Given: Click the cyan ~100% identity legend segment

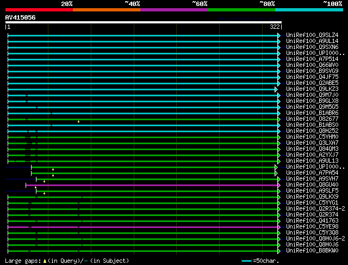Looking at the screenshot, I should tap(309, 10).
